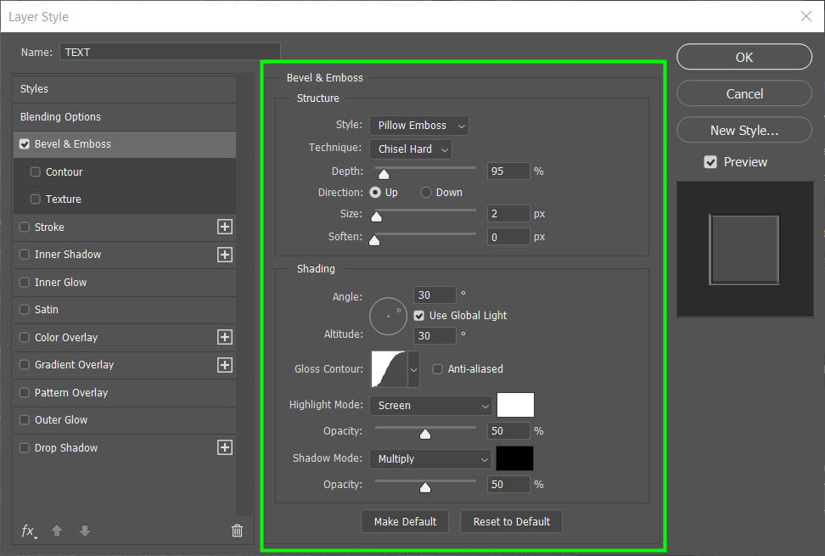Open the Gloss Contour picker arrow
The image size is (825, 556).
413,369
